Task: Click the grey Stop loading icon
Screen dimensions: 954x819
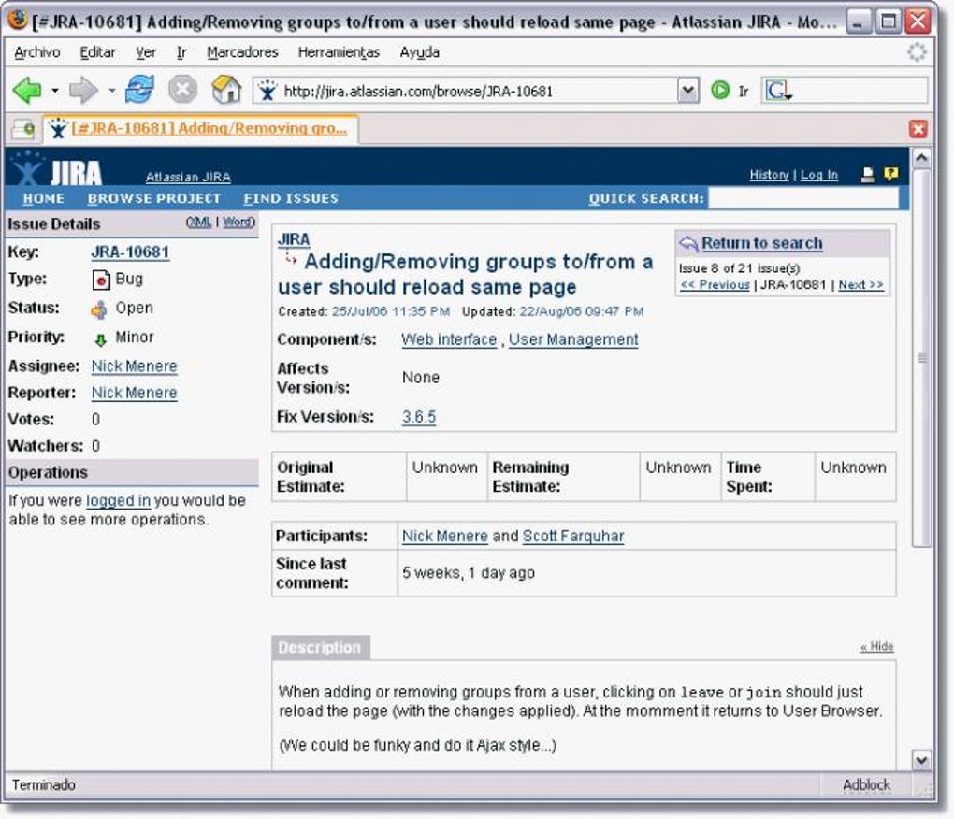Action: coord(182,90)
